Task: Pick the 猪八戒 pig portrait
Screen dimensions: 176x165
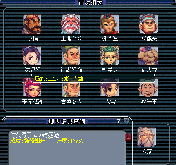Action: point(148,56)
